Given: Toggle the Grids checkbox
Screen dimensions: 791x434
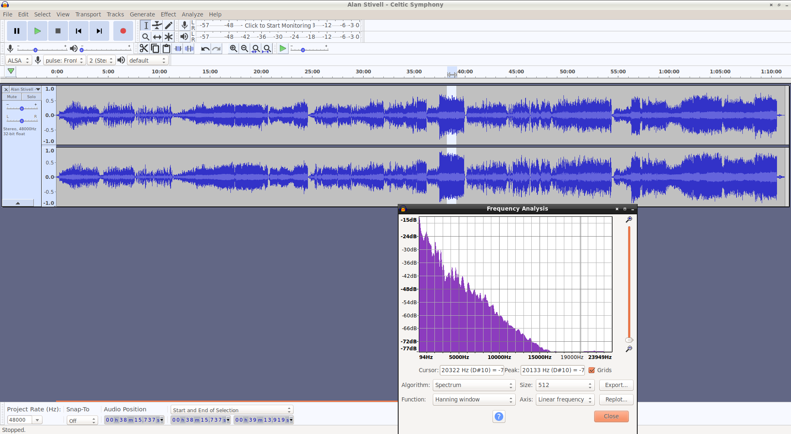Looking at the screenshot, I should pos(592,370).
